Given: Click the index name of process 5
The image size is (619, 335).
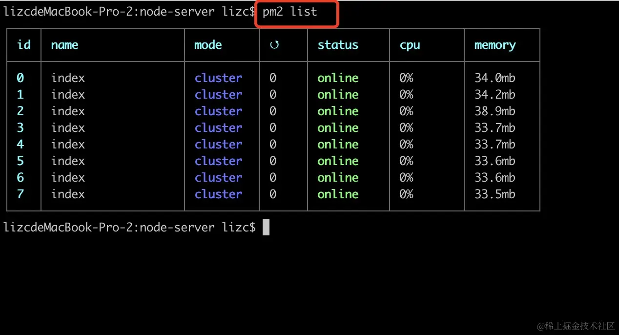Looking at the screenshot, I should click(x=67, y=161).
